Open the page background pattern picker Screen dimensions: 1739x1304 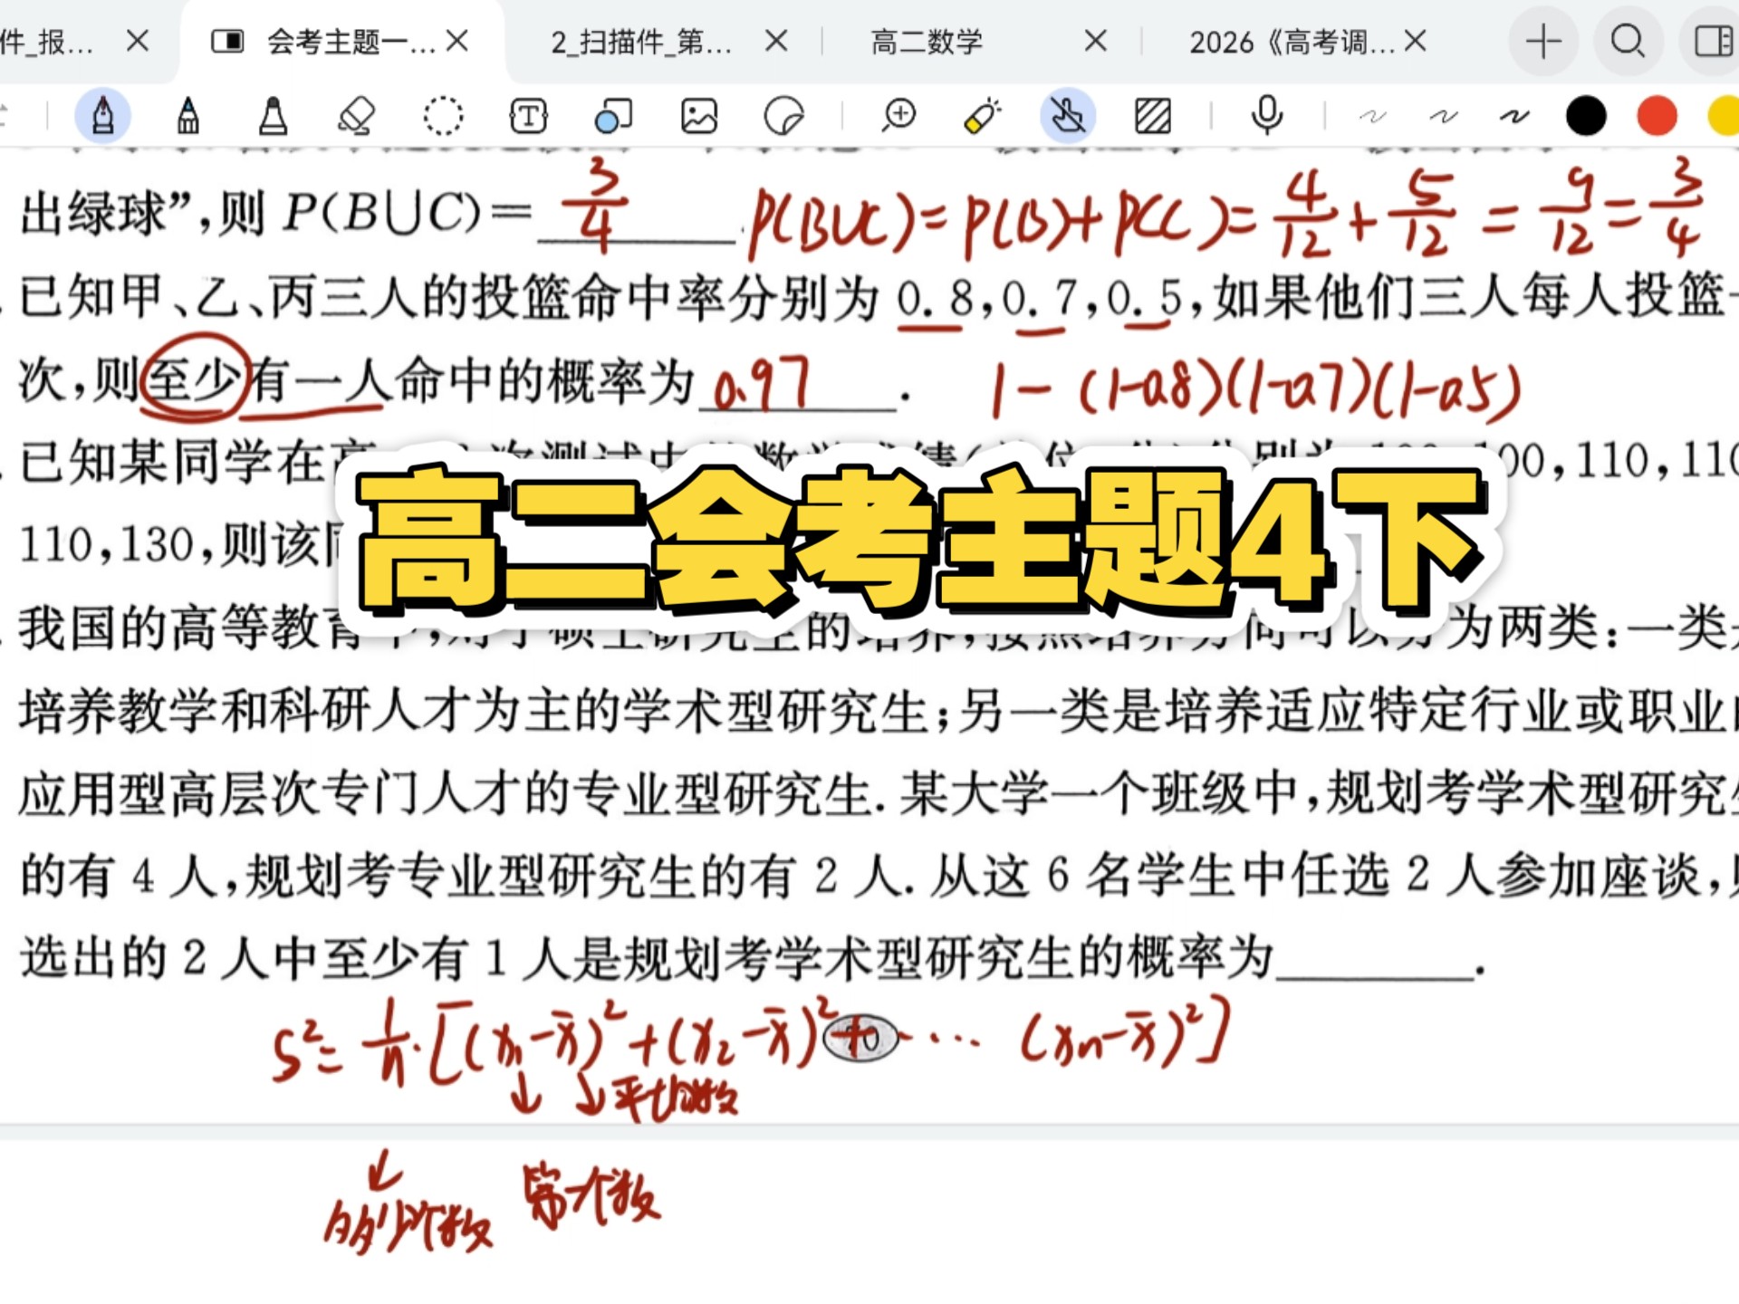pyautogui.click(x=1152, y=116)
